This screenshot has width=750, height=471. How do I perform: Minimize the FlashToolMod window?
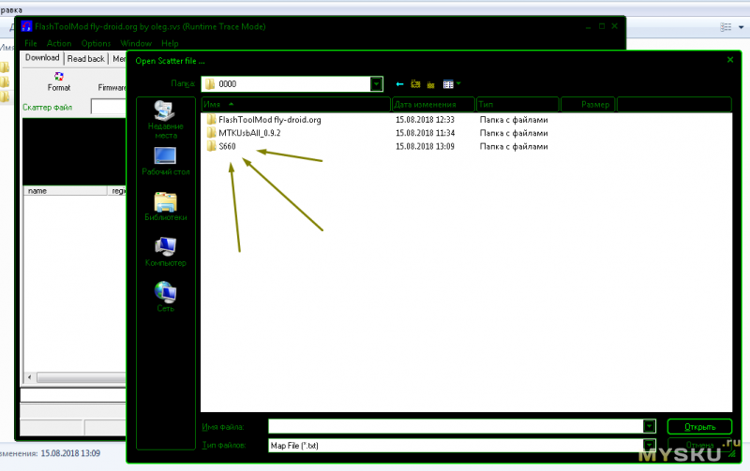[588, 28]
